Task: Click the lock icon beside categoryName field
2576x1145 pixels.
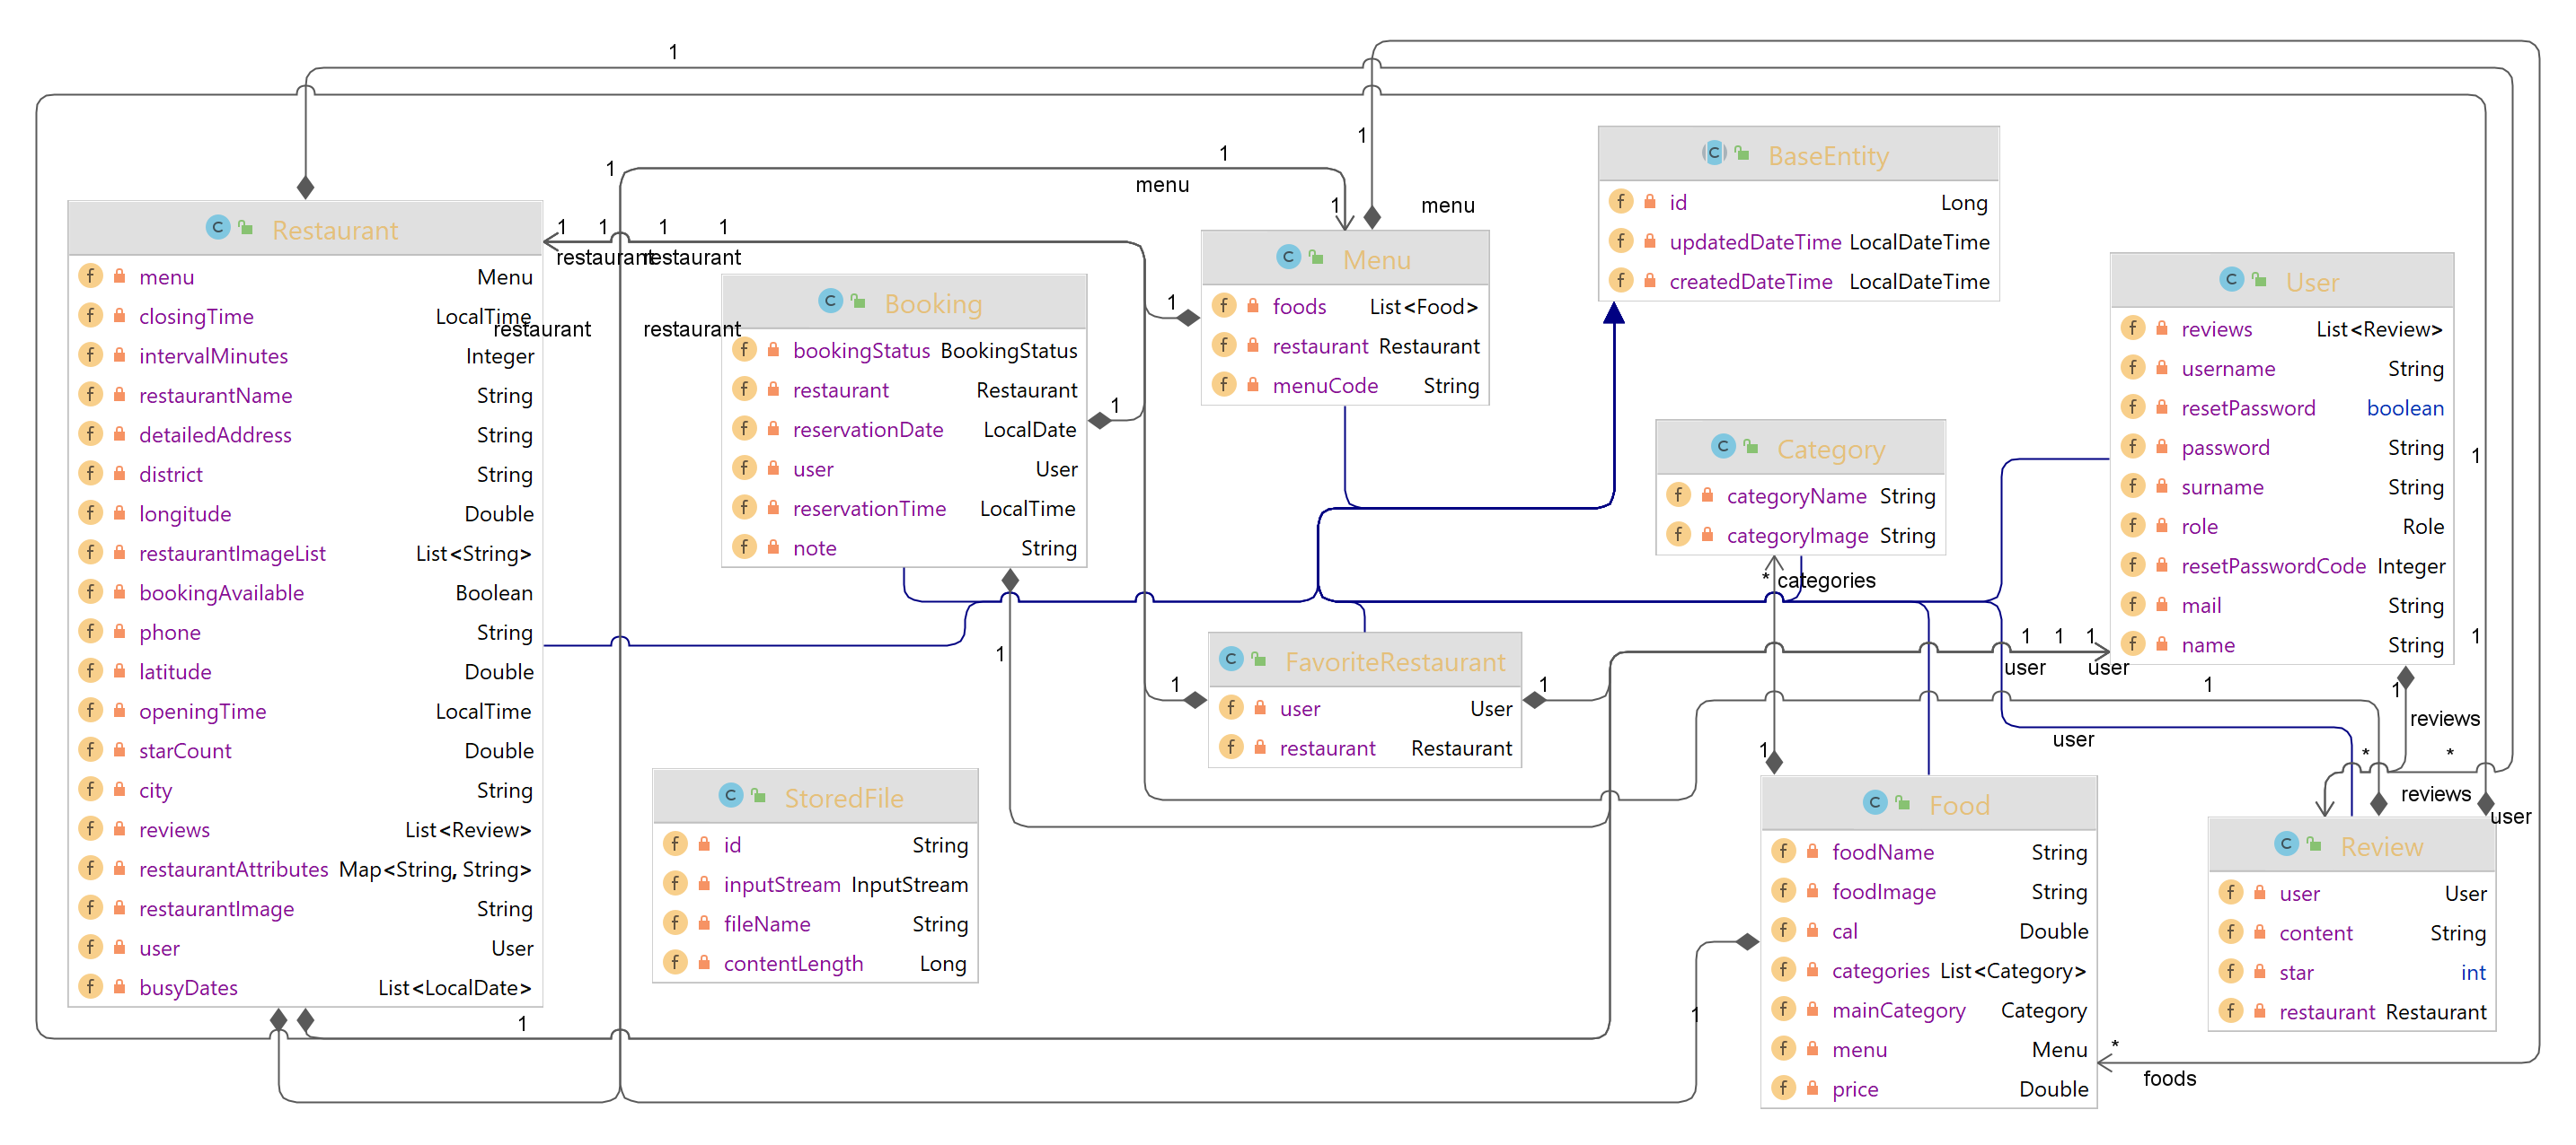Action: click(1707, 495)
